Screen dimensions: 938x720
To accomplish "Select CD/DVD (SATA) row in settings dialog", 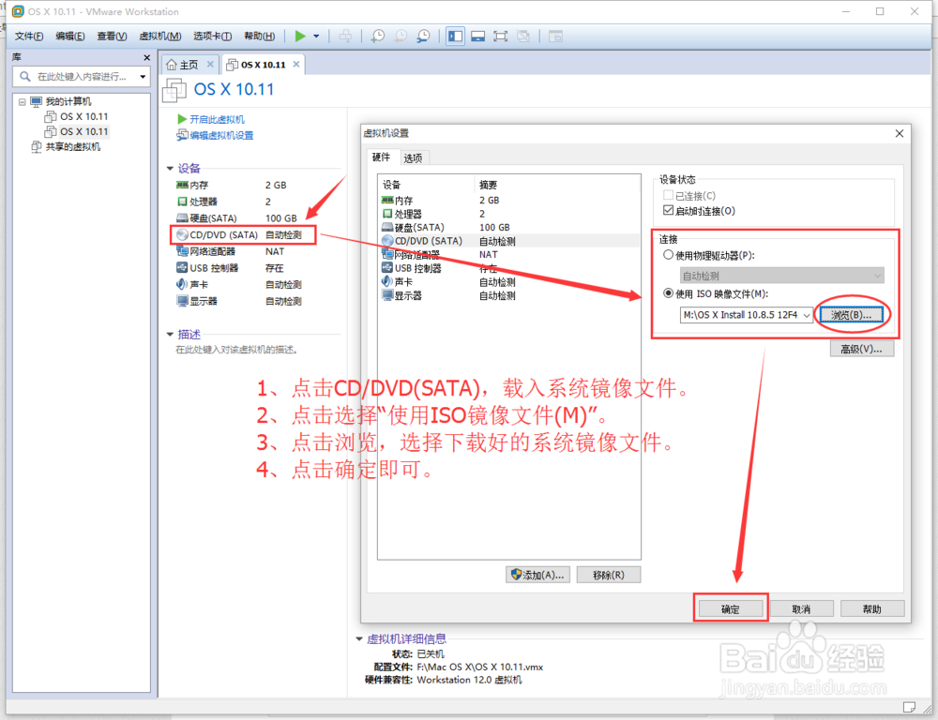I will click(x=509, y=241).
